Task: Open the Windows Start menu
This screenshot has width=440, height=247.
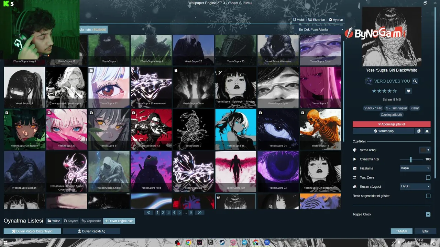Action: click(5, 243)
